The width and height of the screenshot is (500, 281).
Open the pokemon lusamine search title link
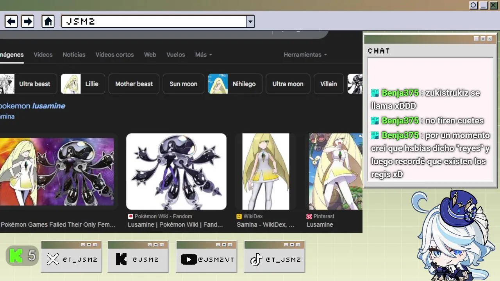click(x=32, y=106)
